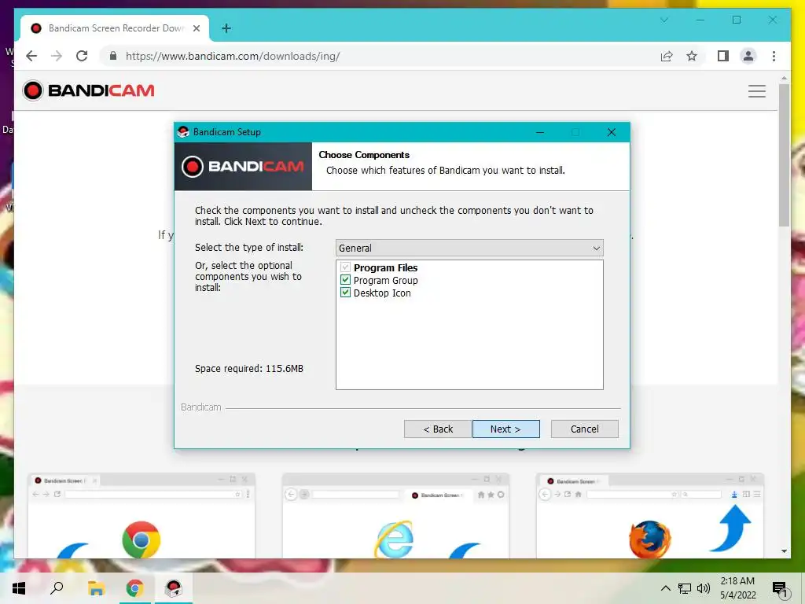Click the 'Space required: 115.6MB' text
Viewport: 805px width, 604px height.
click(x=249, y=369)
